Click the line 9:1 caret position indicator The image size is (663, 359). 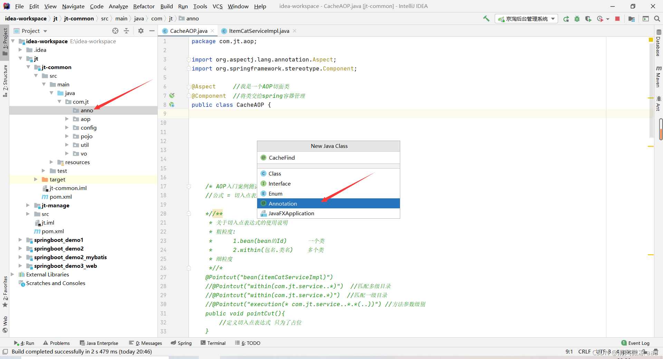tap(569, 352)
